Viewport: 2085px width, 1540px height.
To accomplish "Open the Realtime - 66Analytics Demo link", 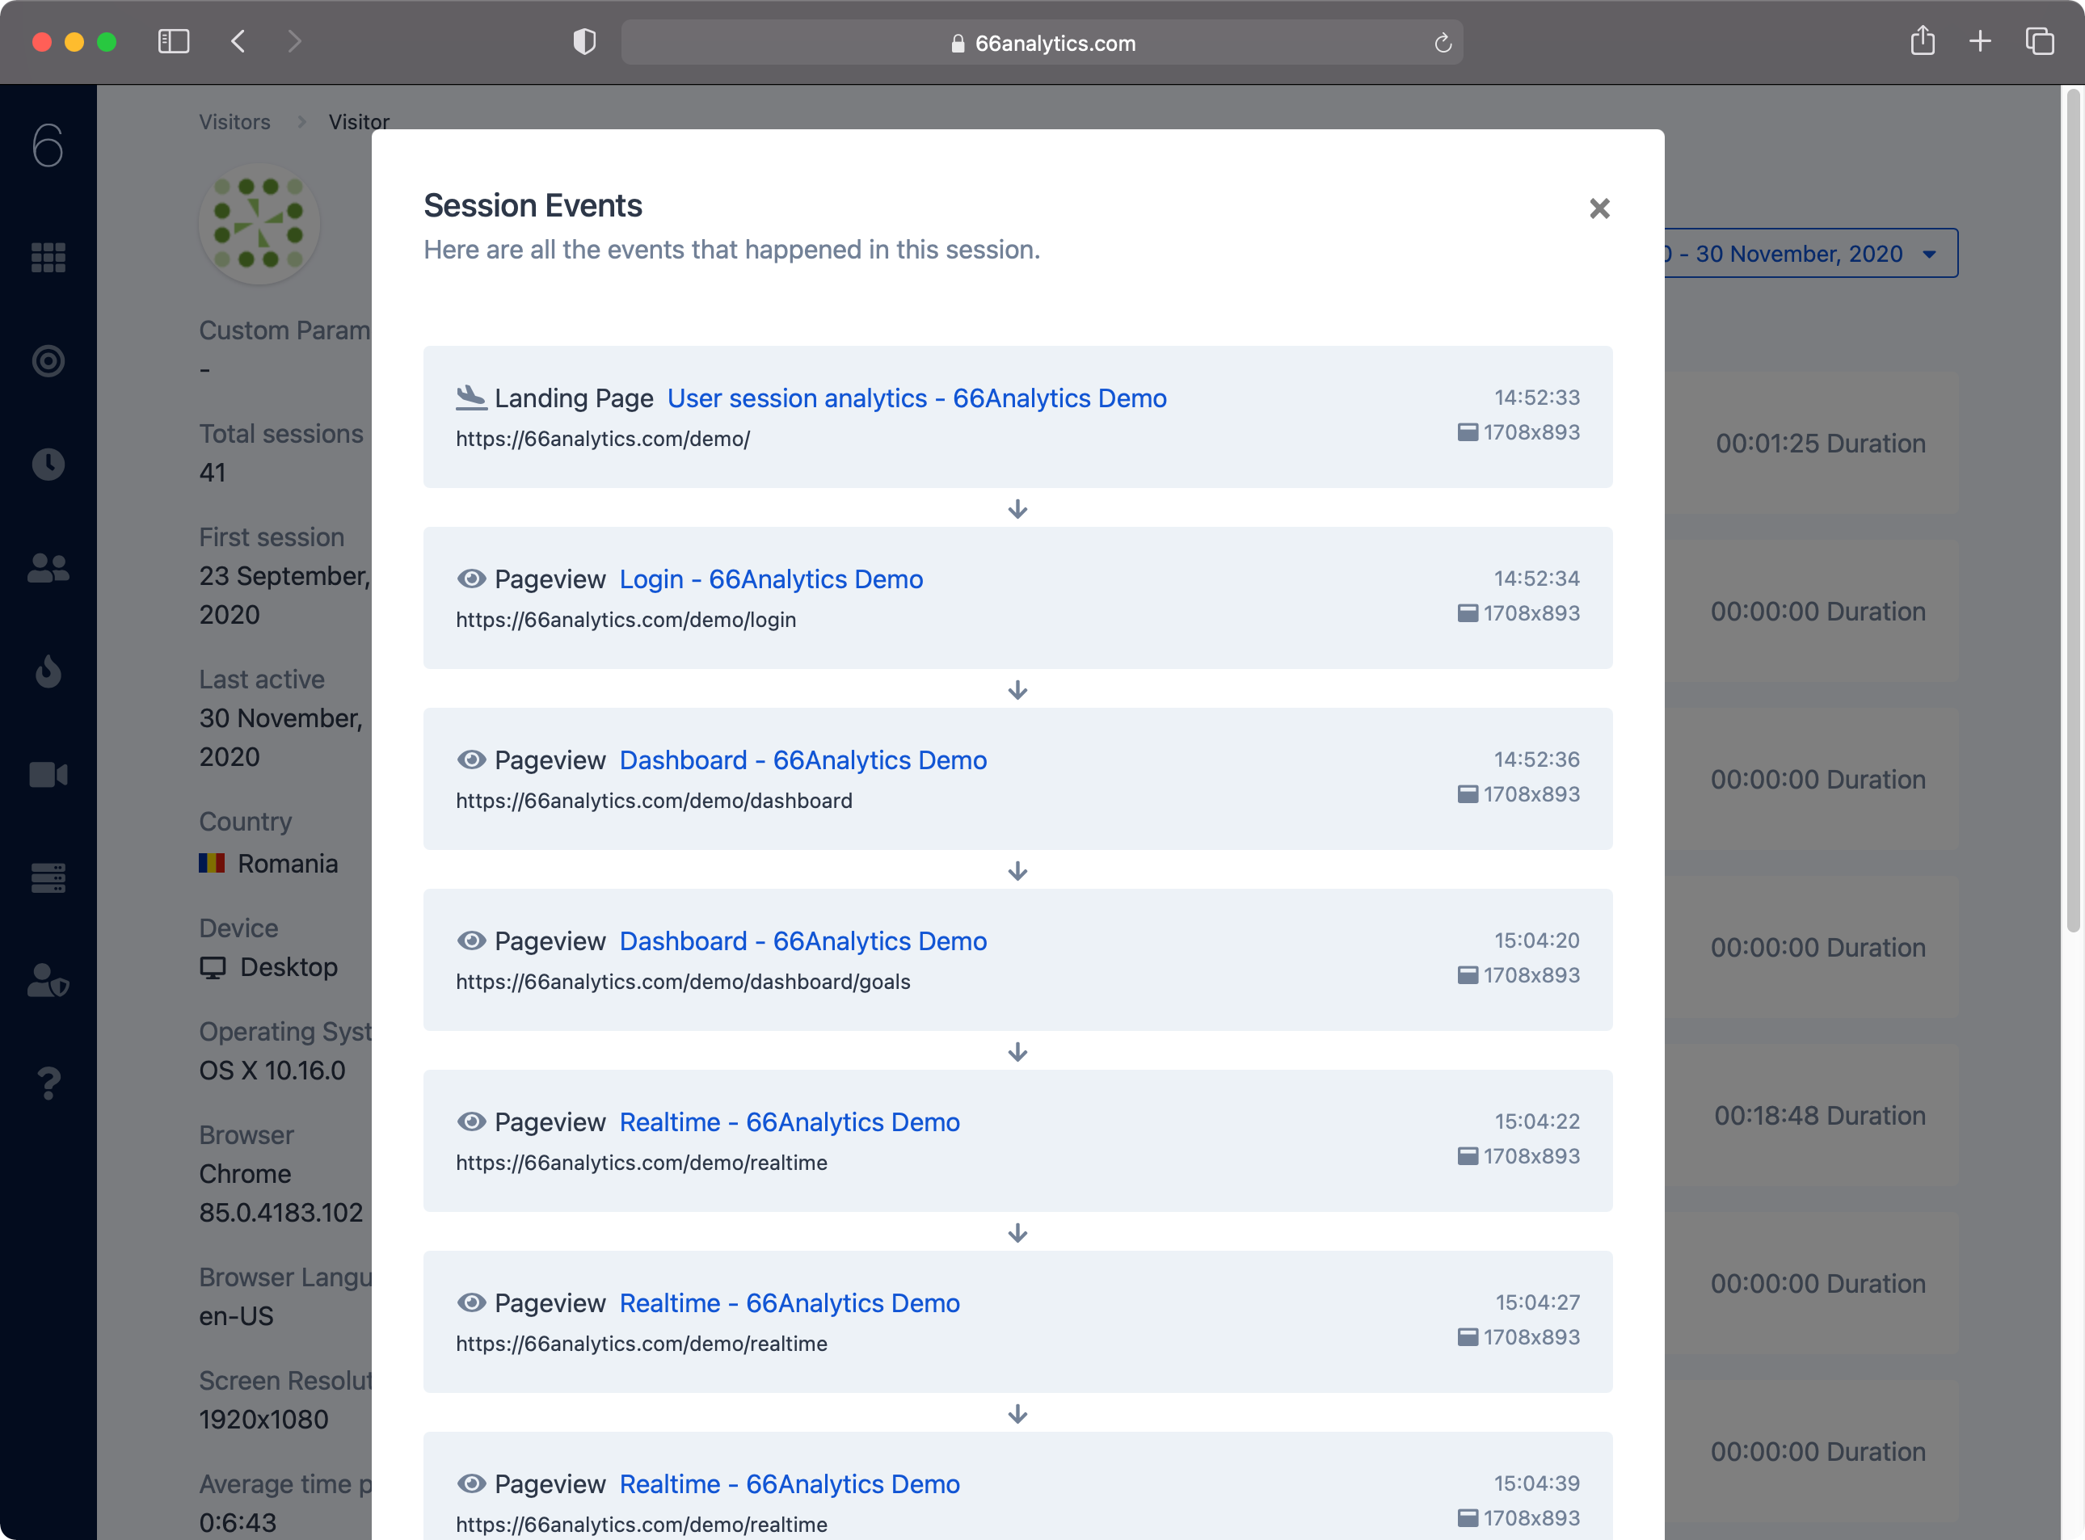I will click(x=789, y=1121).
